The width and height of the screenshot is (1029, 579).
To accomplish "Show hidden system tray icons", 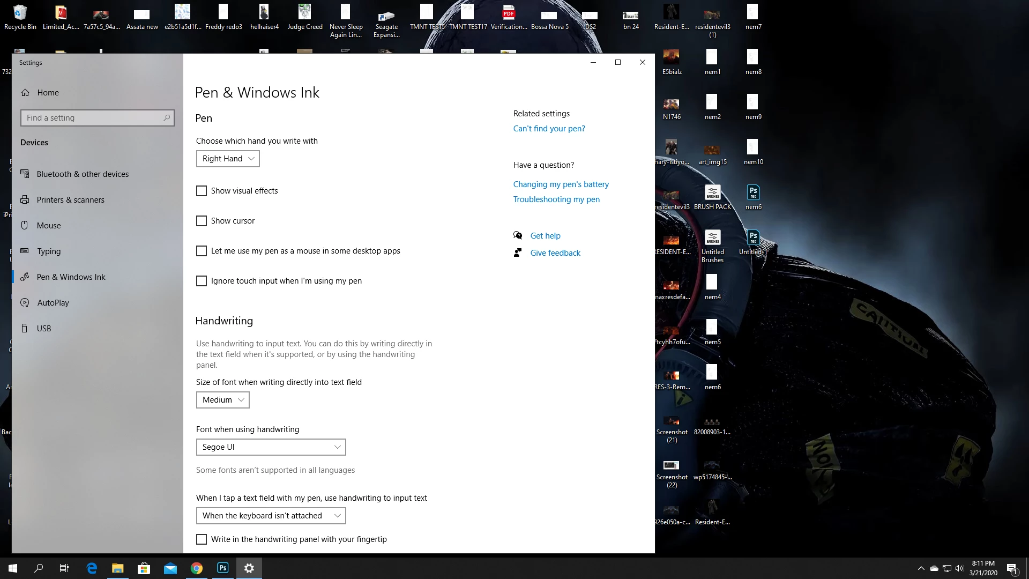I will 921,568.
